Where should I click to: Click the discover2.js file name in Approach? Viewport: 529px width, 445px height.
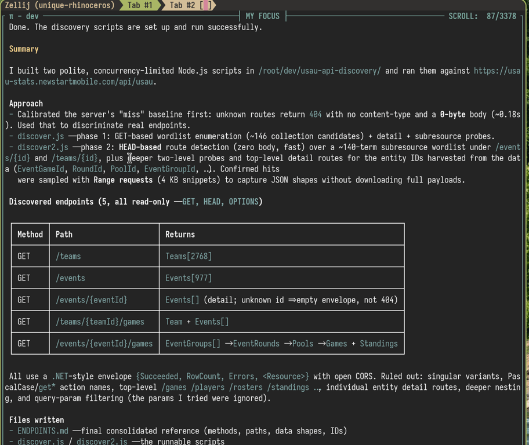(x=43, y=147)
